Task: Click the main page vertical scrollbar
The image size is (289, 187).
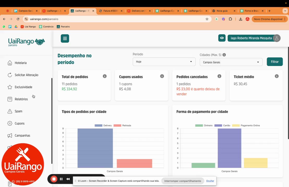Action: pos(288,93)
